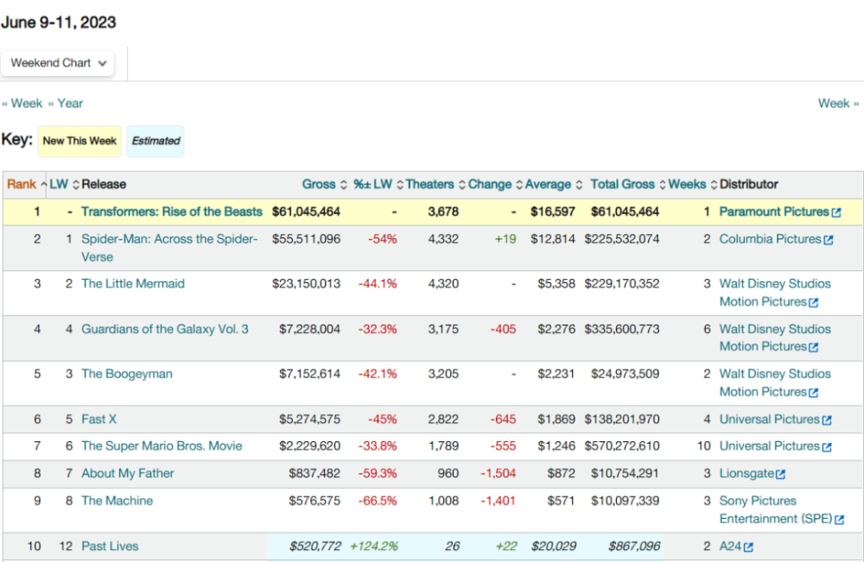Click Universal Pictures external icon for Fast X
Image resolution: width=864 pixels, height=562 pixels.
coord(827,420)
